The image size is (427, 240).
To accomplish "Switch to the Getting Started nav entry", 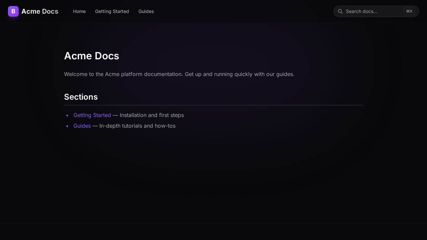I will pos(112,11).
